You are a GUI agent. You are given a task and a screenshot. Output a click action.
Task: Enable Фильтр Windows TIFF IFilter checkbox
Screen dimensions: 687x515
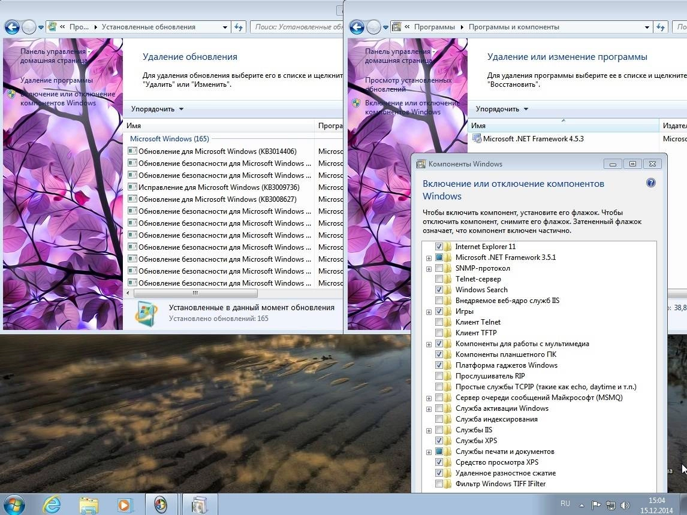pyautogui.click(x=439, y=483)
